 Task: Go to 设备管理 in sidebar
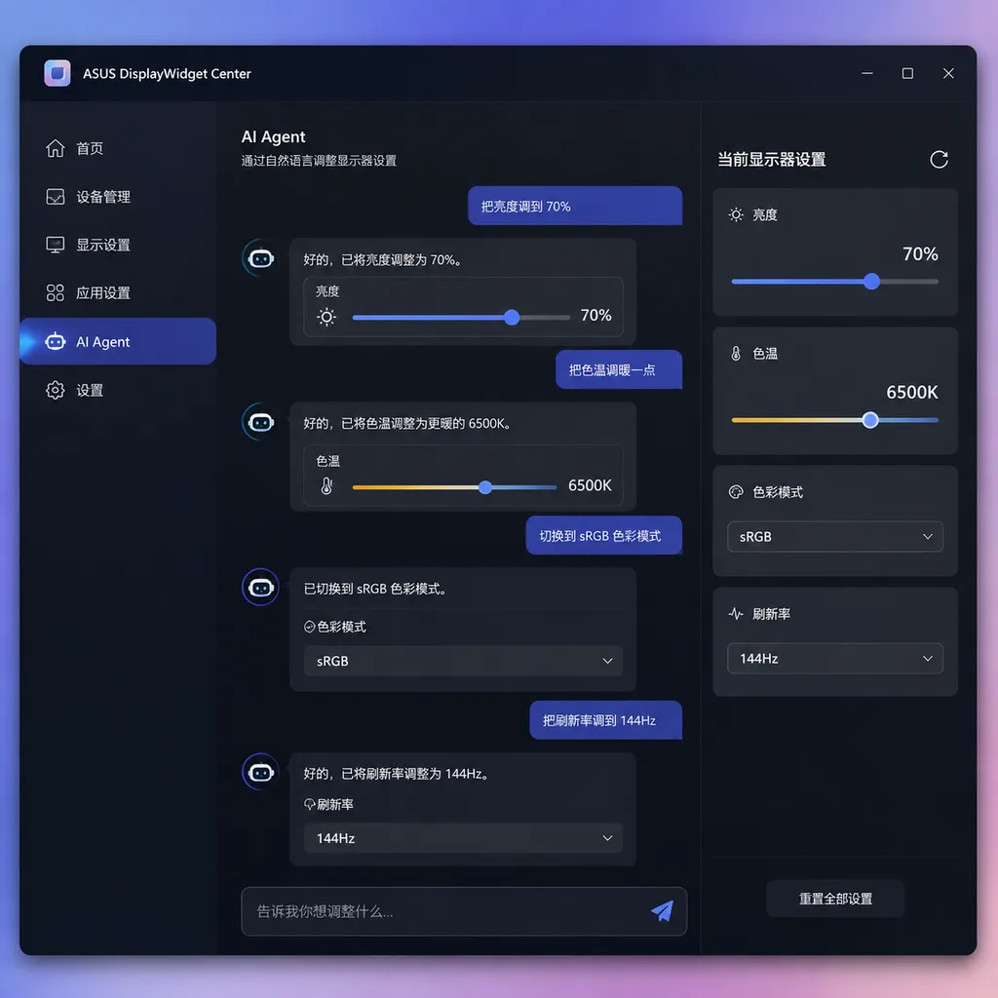118,197
